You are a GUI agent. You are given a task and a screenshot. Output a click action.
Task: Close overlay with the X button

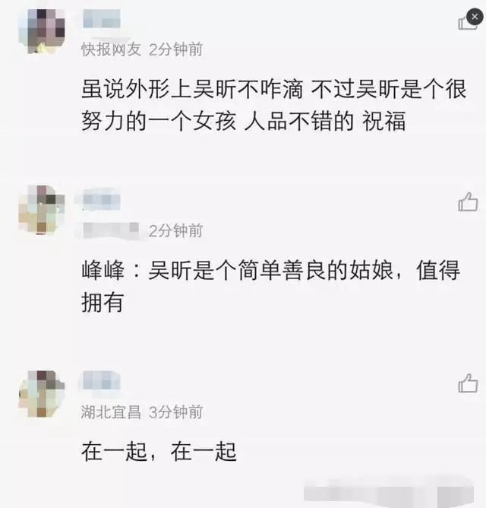(475, 17)
